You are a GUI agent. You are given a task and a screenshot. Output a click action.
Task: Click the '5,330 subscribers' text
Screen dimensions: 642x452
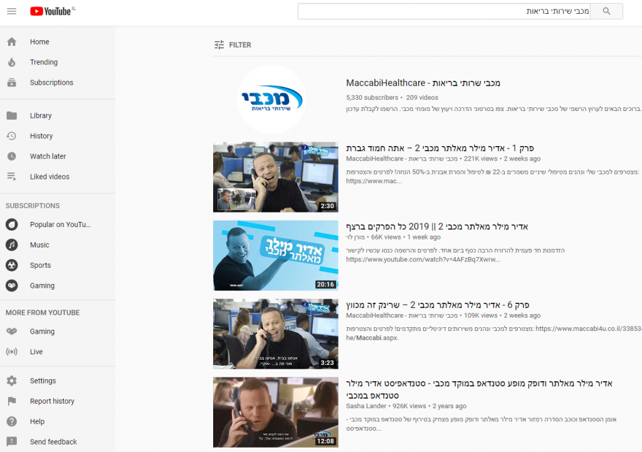(372, 97)
